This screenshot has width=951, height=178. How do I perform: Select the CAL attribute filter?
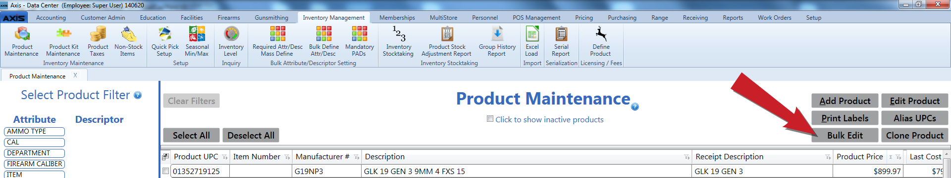tap(34, 142)
